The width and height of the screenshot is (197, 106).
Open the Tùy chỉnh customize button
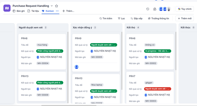pos(185,9)
